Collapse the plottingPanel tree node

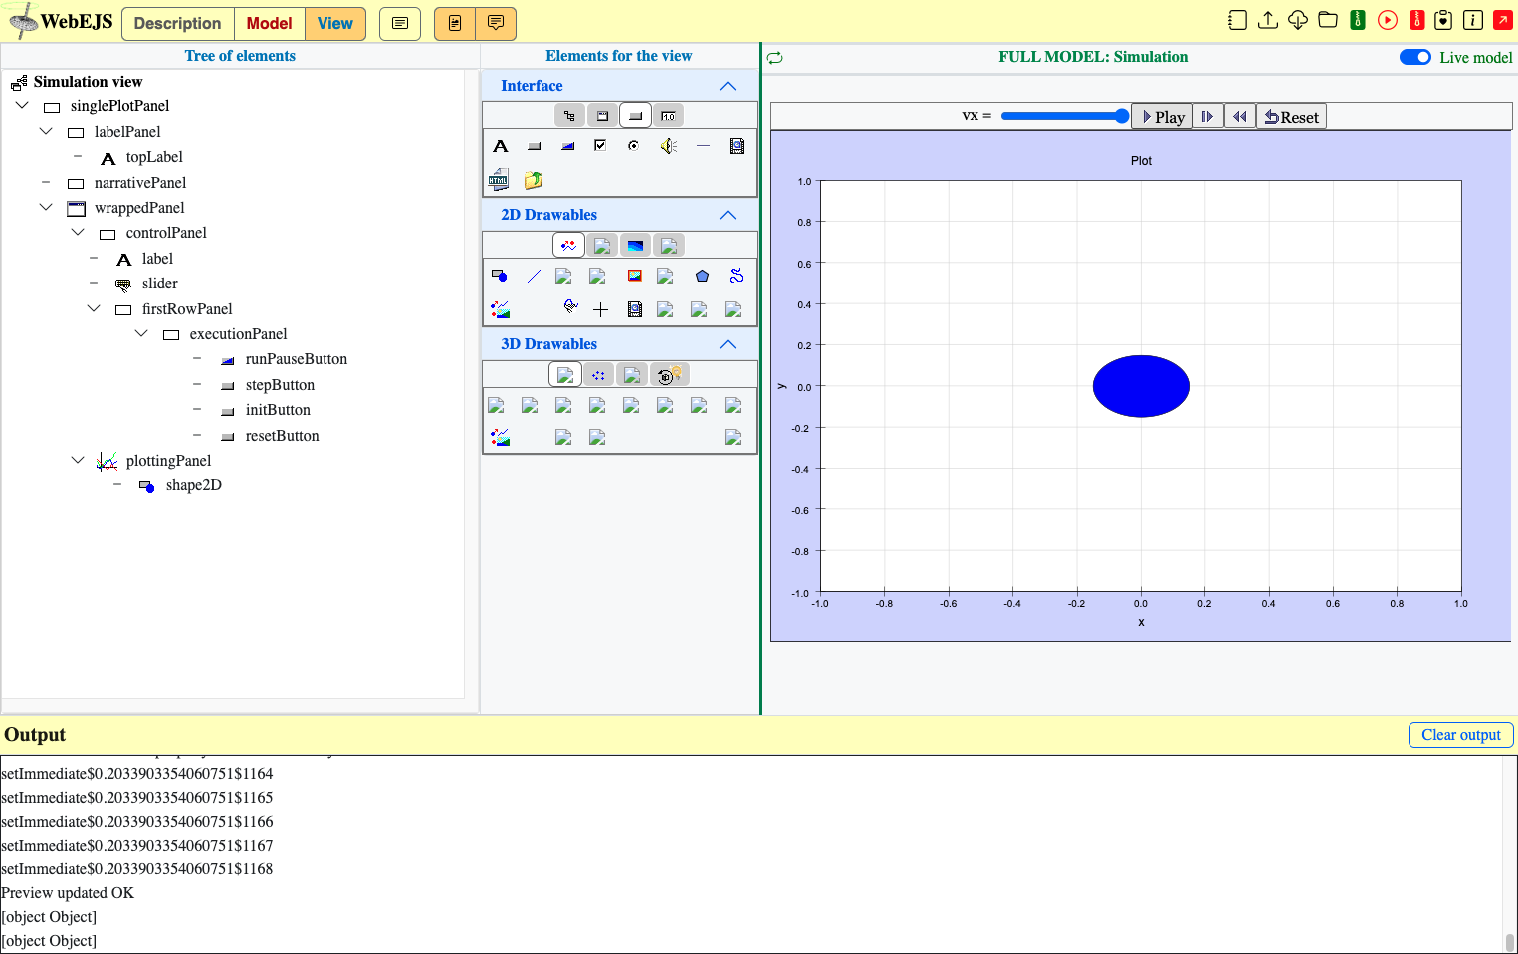coord(78,460)
